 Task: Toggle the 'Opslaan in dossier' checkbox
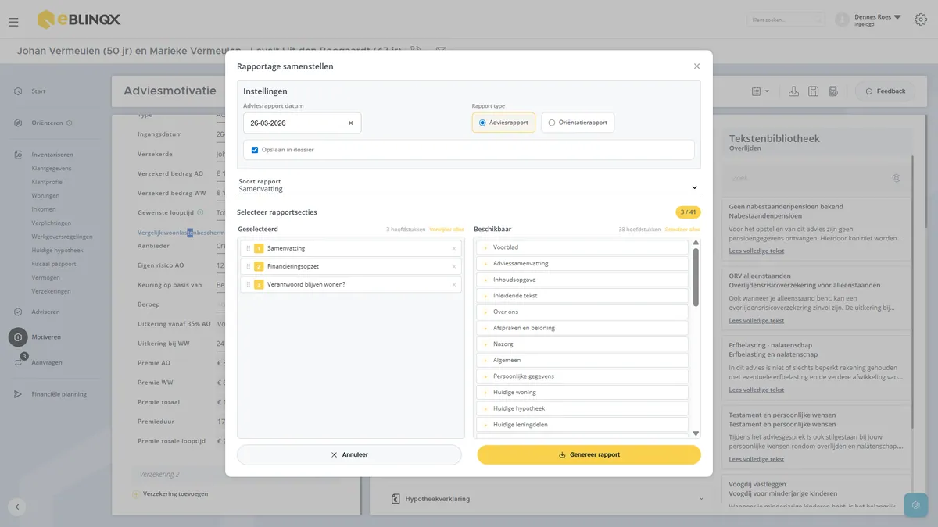[x=255, y=150]
